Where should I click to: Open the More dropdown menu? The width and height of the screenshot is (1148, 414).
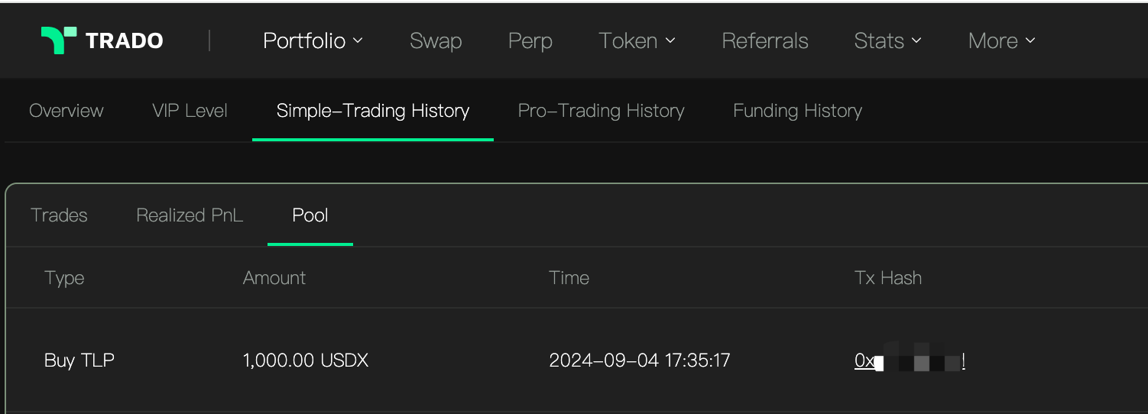pyautogui.click(x=1001, y=40)
